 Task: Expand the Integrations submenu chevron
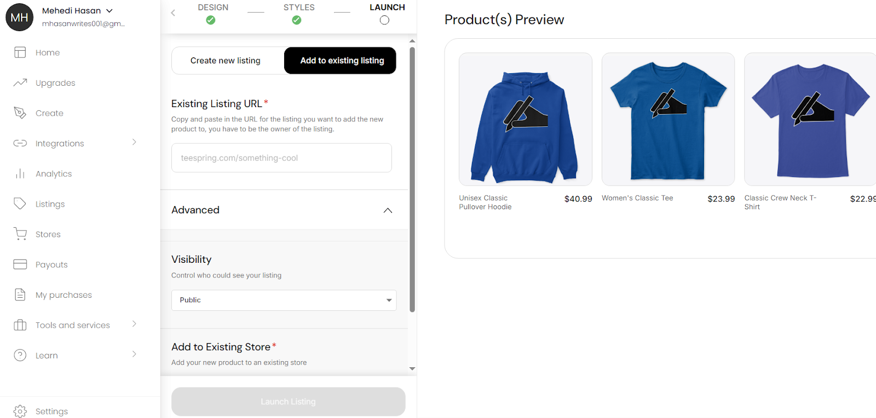pos(134,143)
